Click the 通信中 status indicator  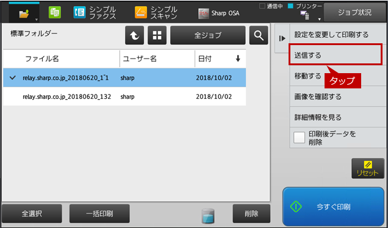[x=271, y=6]
